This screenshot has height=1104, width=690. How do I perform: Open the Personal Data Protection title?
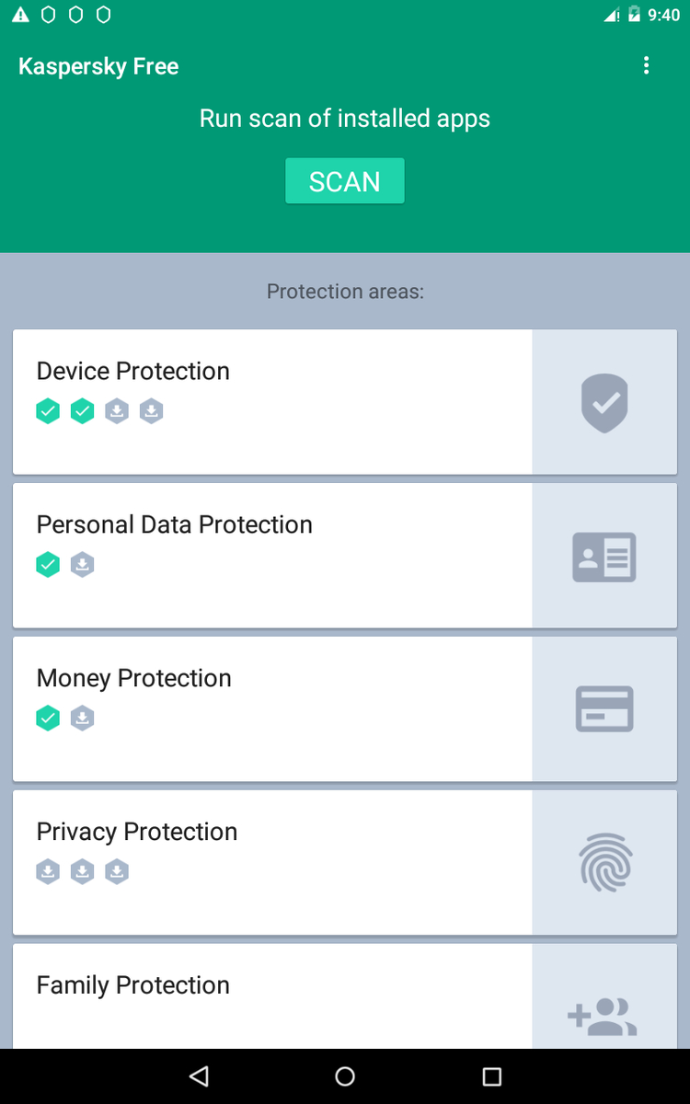point(175,524)
